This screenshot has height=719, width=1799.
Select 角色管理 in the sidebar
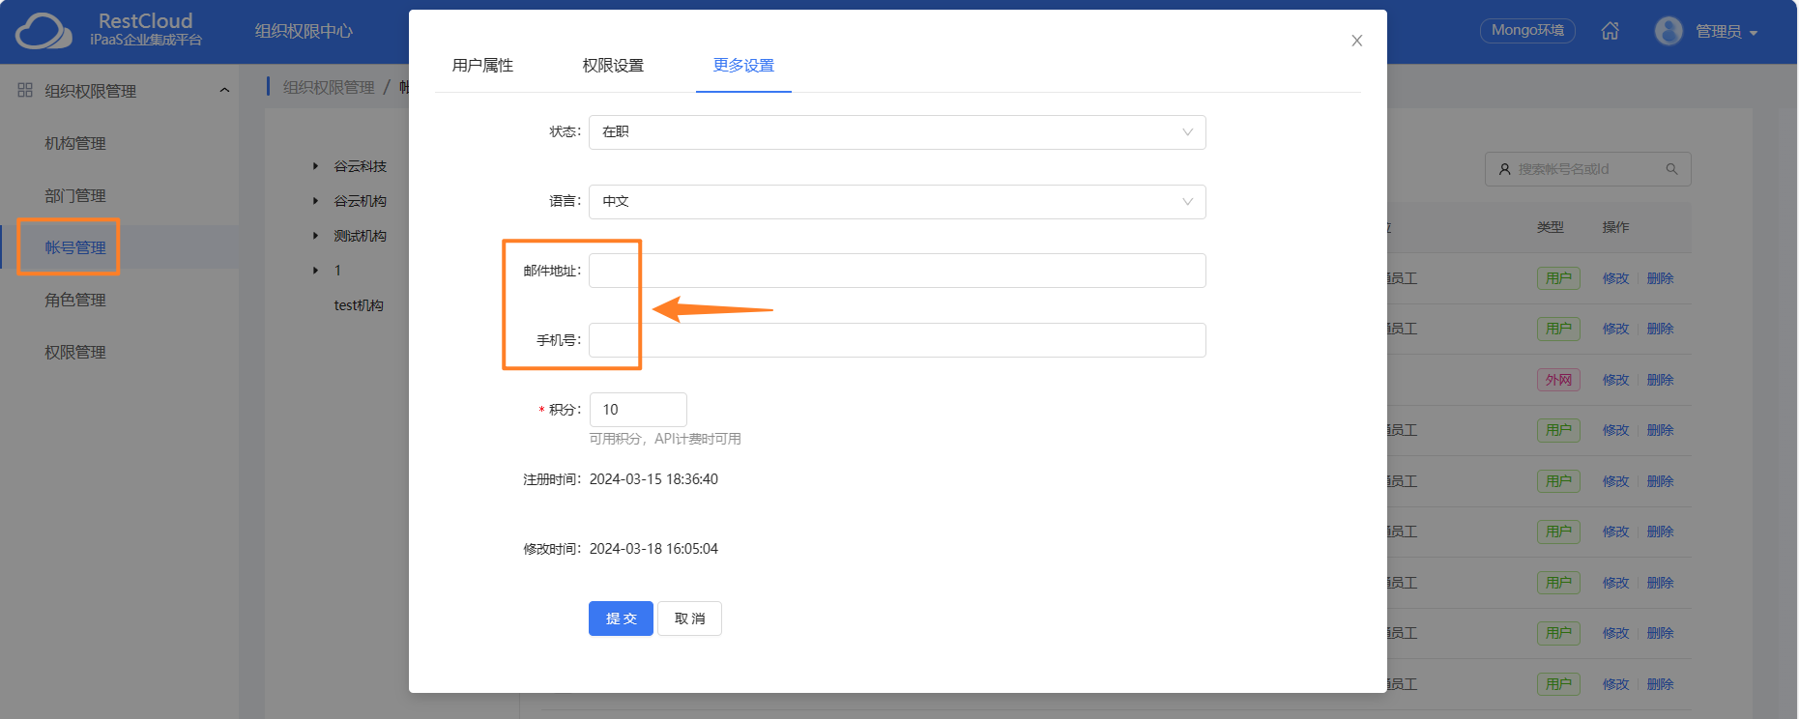(x=75, y=300)
